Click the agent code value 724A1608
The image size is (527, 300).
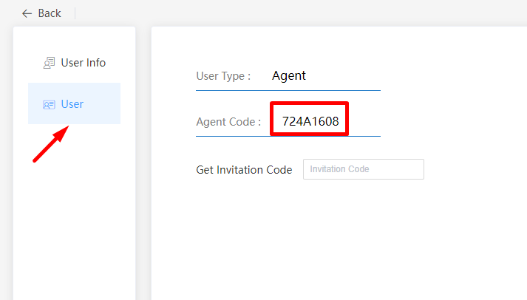point(310,121)
